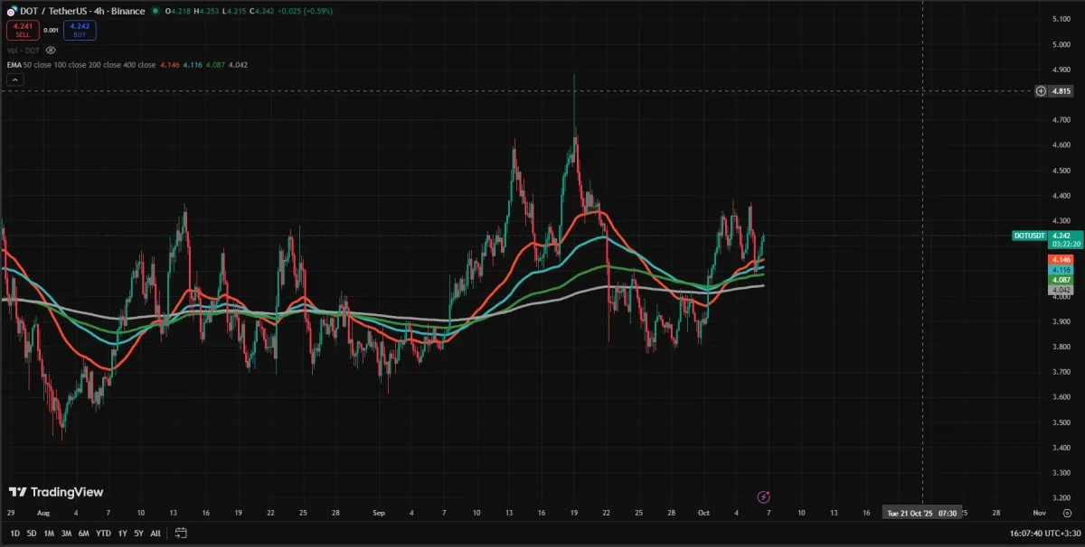The image size is (1085, 547).
Task: Set time range to 1Y
Action: click(122, 533)
